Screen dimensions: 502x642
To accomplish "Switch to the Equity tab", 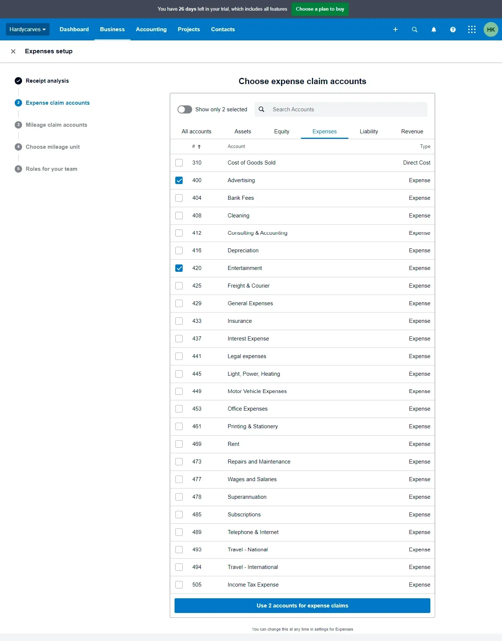I will [282, 131].
